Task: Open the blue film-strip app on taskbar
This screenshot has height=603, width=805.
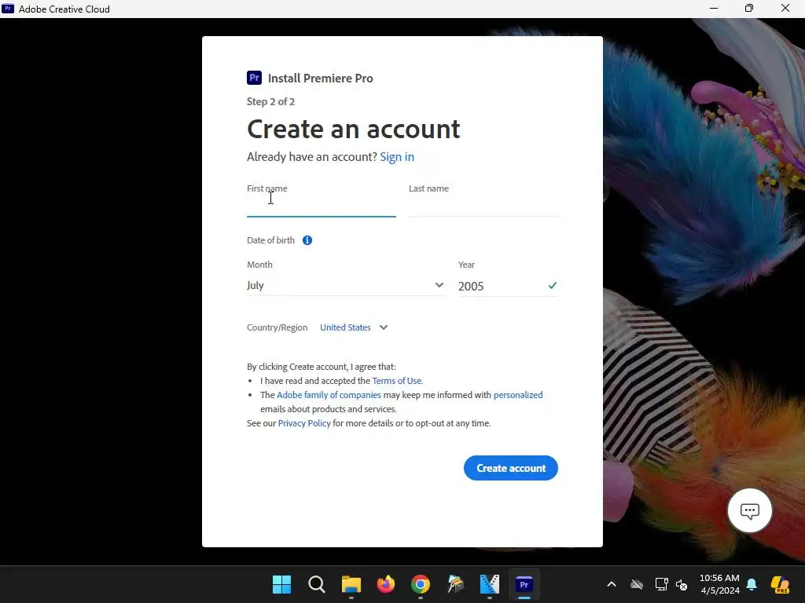Action: [x=489, y=584]
